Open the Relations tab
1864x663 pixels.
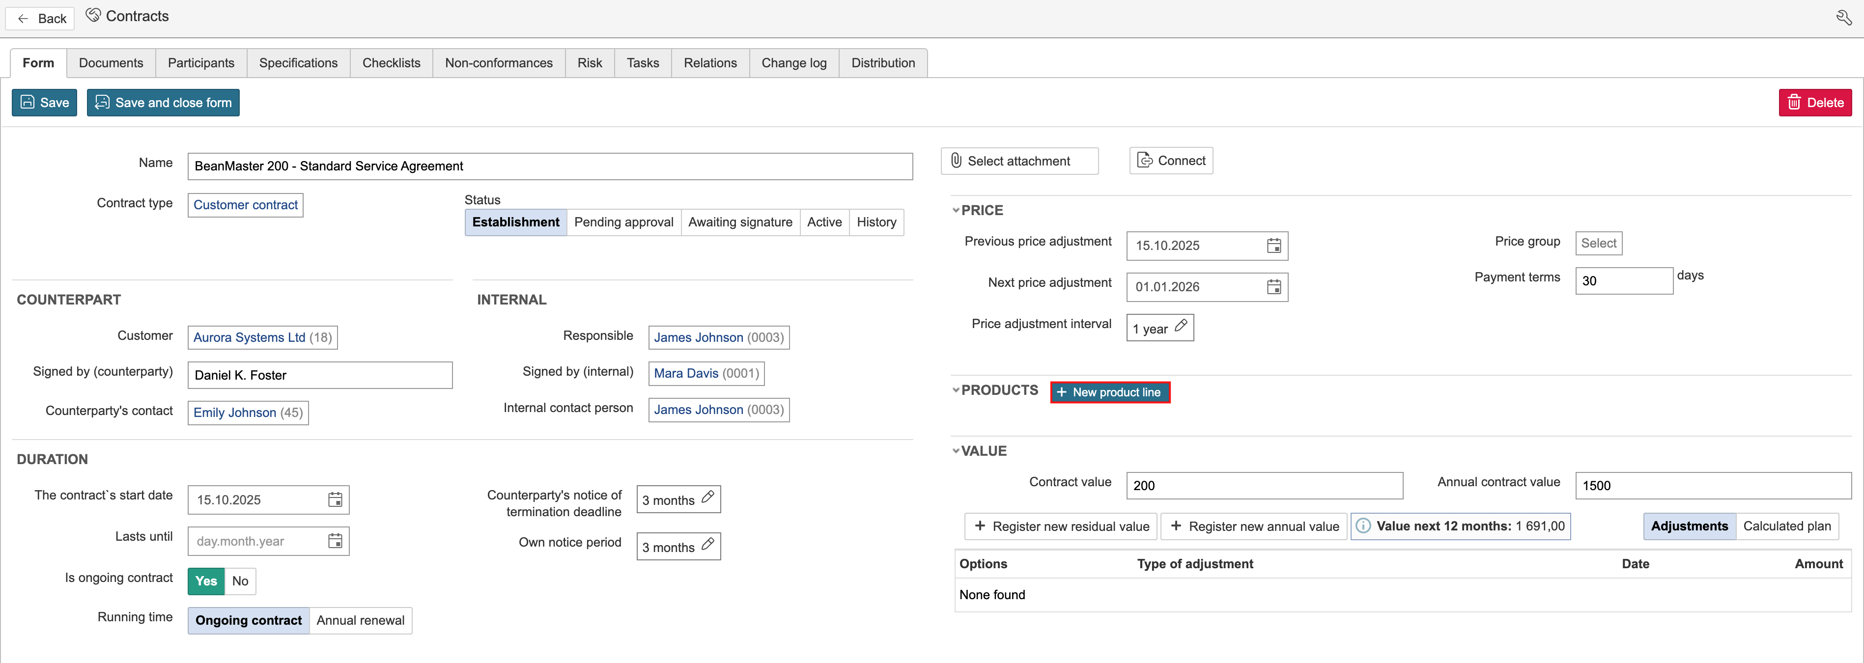pyautogui.click(x=710, y=63)
